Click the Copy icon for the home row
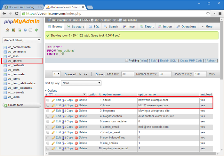 (x=64, y=105)
